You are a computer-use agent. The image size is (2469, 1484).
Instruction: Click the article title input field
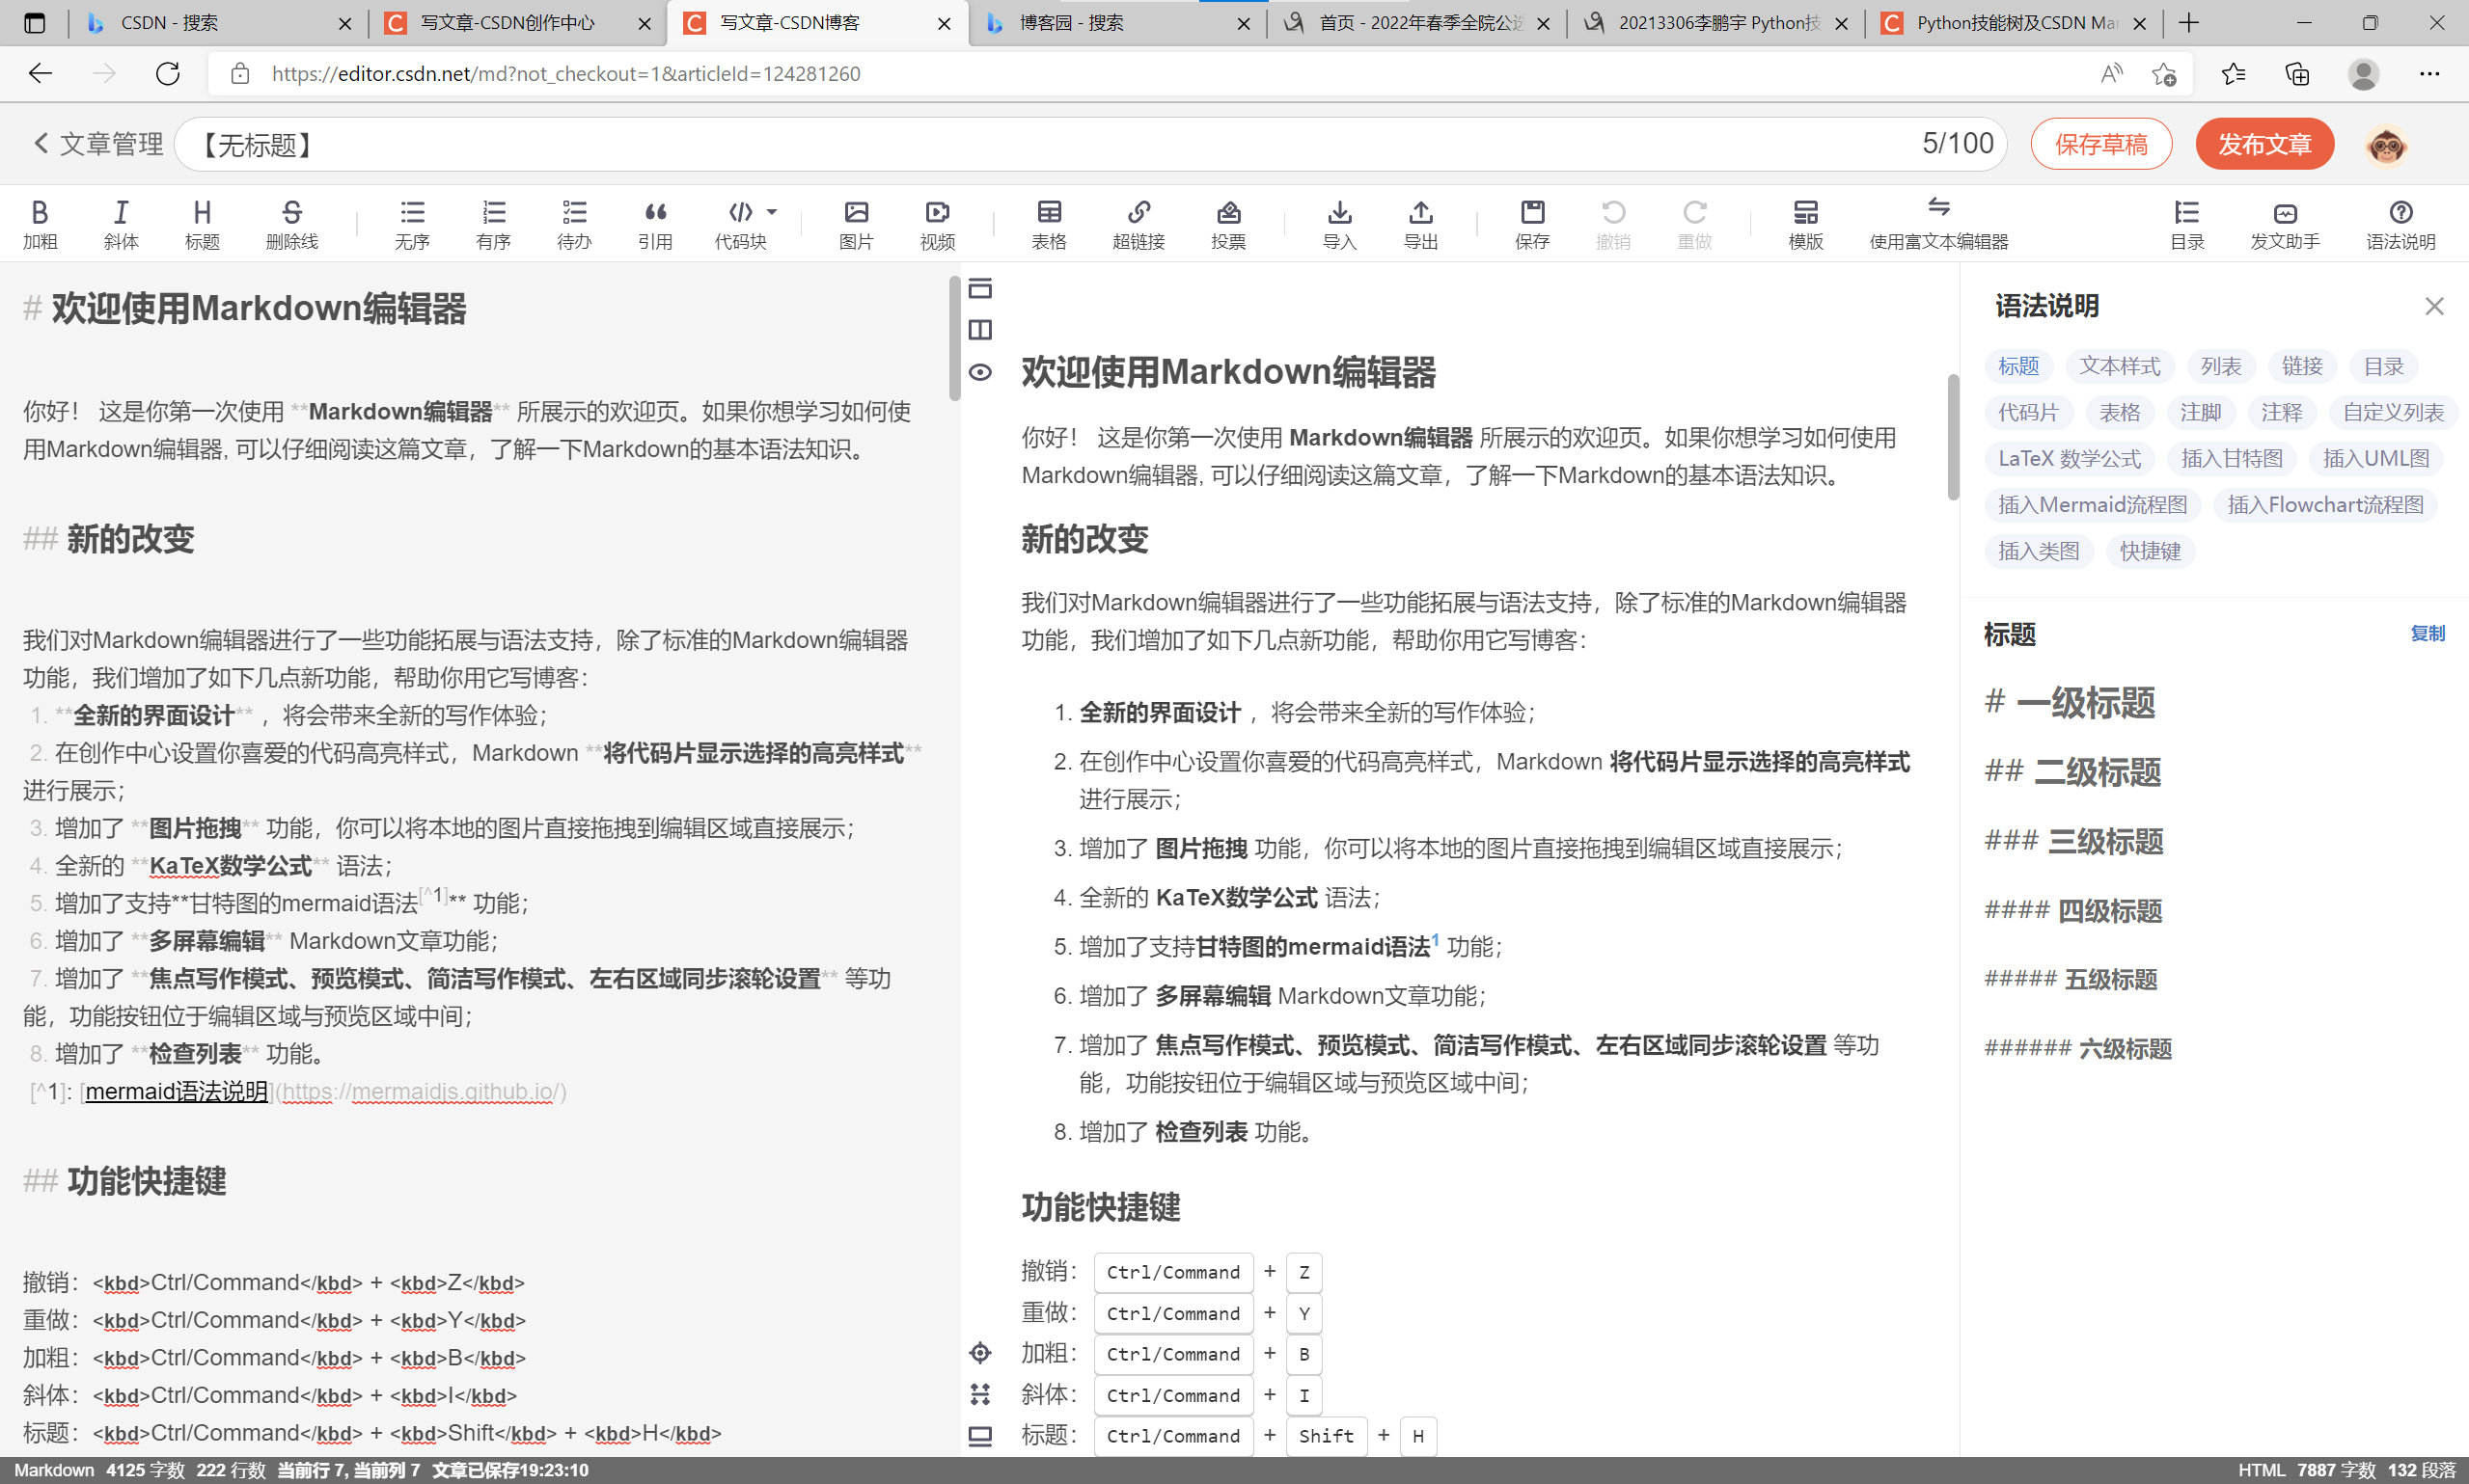(1001, 144)
